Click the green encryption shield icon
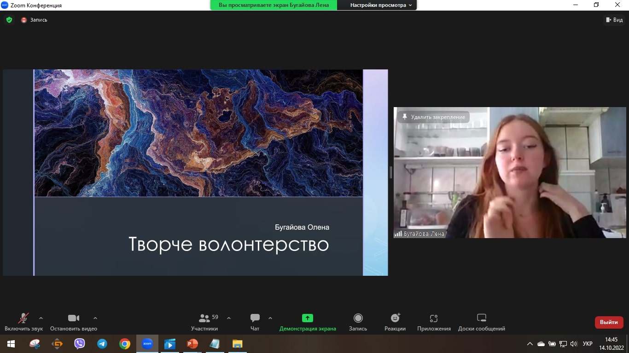This screenshot has height=353, width=629. pyautogui.click(x=9, y=20)
